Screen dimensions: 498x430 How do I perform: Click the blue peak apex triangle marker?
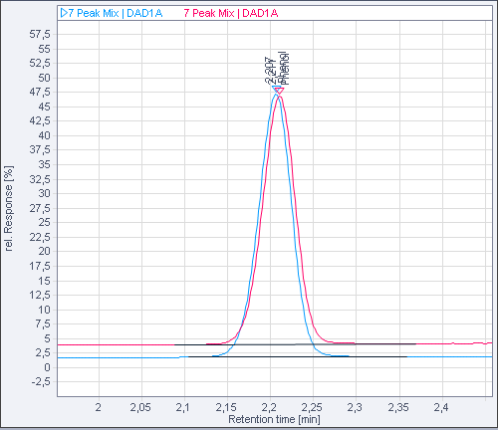point(276,89)
